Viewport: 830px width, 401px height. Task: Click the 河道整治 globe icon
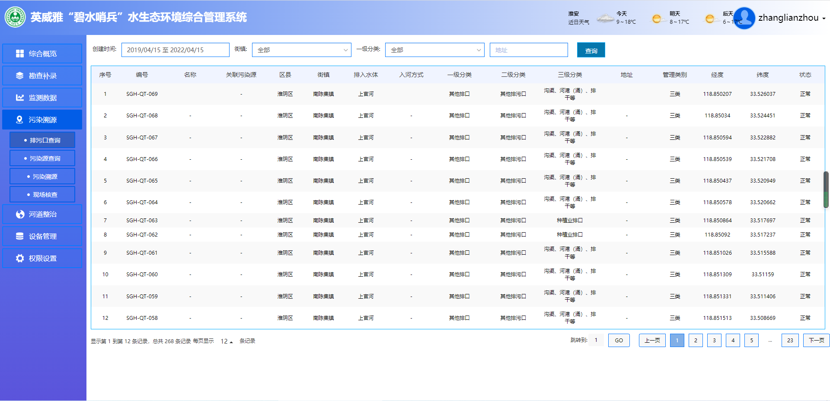pyautogui.click(x=20, y=214)
